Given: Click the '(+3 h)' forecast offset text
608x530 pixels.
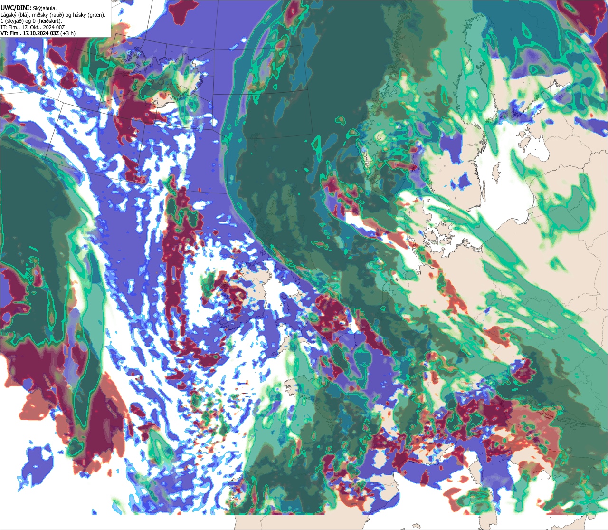Looking at the screenshot, I should tap(68, 34).
